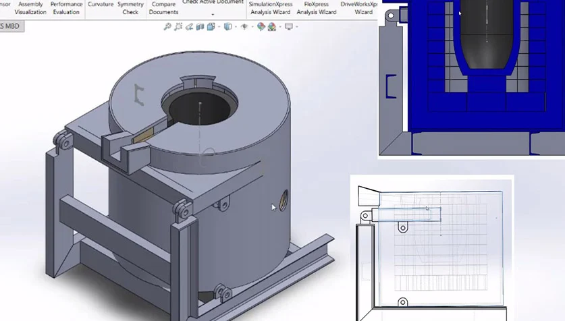Open the SimulationXpress Analysis Wizard

click(x=270, y=8)
